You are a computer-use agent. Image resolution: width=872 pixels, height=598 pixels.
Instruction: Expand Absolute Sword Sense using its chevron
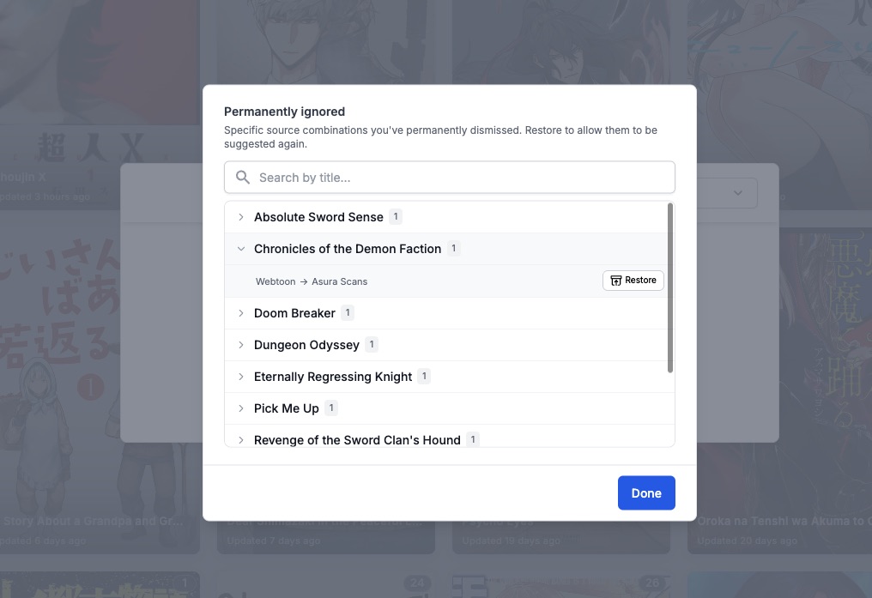coord(241,217)
